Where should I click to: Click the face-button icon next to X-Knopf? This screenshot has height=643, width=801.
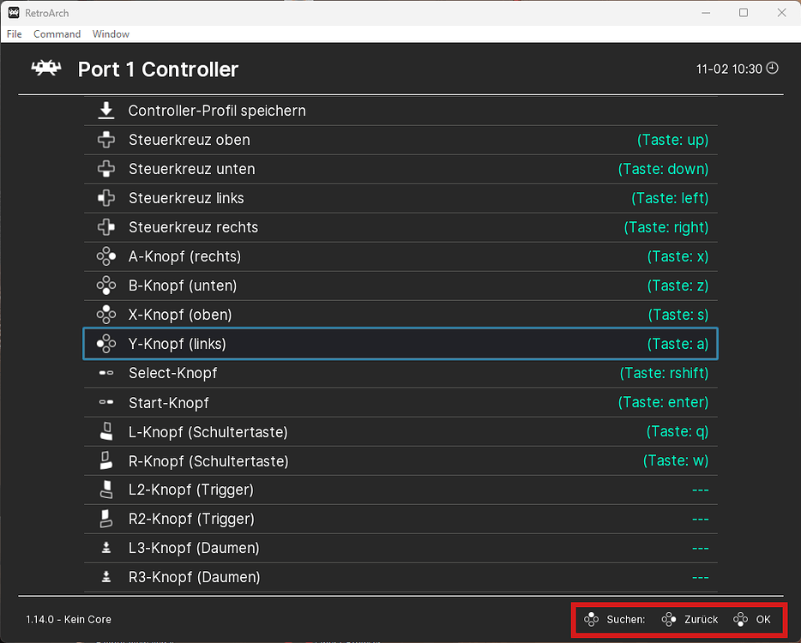106,314
